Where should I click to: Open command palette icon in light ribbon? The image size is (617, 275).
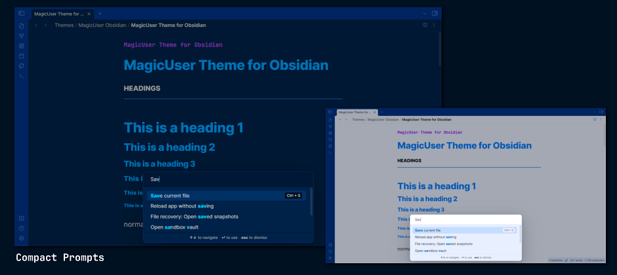click(x=330, y=153)
